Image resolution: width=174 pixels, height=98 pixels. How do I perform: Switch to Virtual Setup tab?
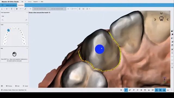[x=21, y=5]
